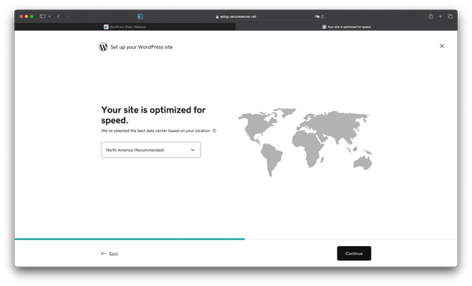This screenshot has width=472, height=286.
Task: Click the 'Set up your WordPress site' text
Action: 142,47
